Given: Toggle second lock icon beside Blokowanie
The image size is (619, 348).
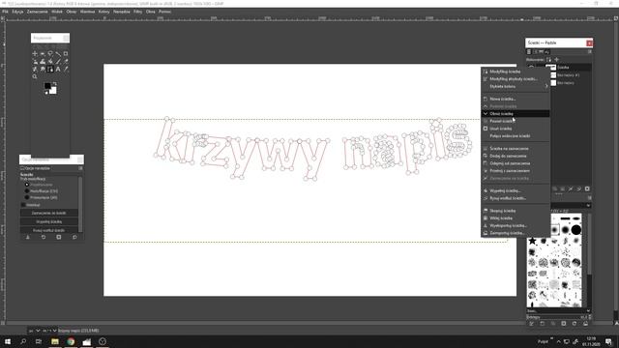Looking at the screenshot, I should 557,60.
